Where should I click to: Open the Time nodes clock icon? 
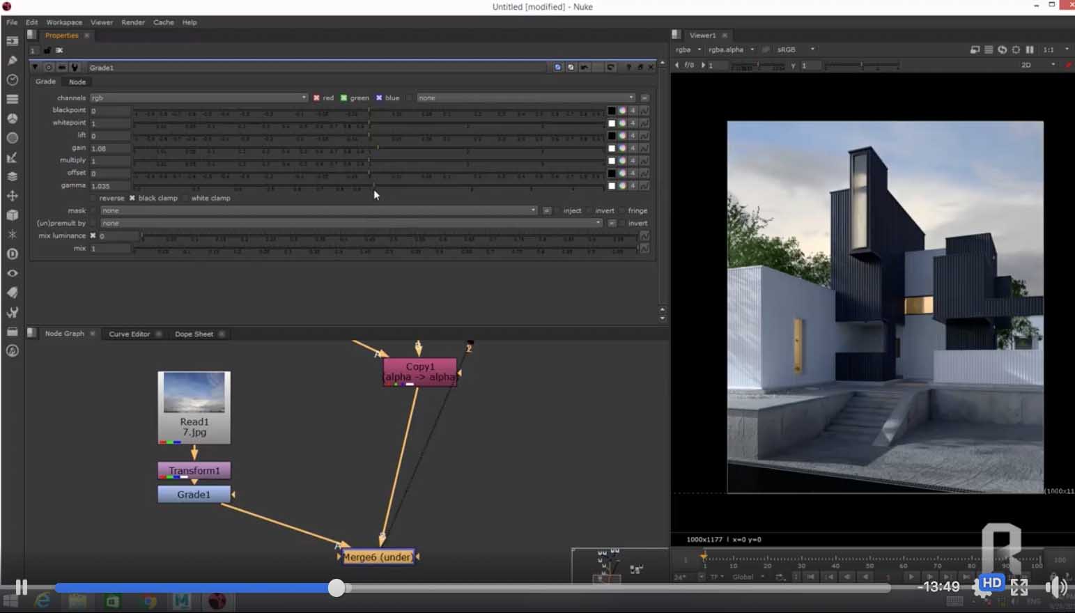[12, 80]
